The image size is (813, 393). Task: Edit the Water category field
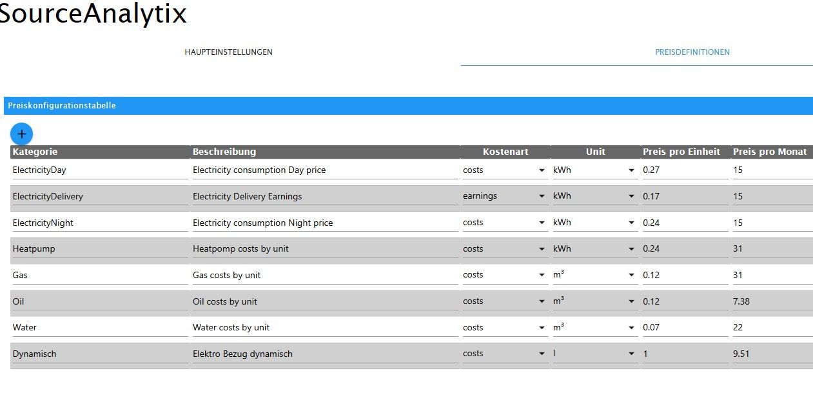pos(100,328)
